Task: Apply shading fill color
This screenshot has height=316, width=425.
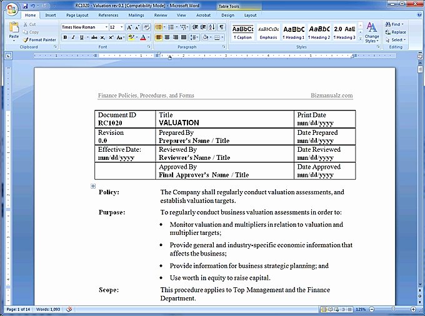Action: [205, 37]
